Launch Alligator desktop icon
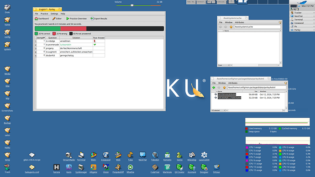 [x=94, y=169]
